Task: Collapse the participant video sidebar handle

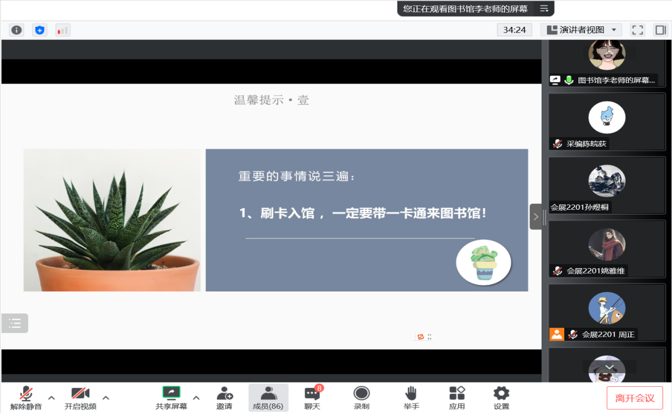Action: click(536, 216)
